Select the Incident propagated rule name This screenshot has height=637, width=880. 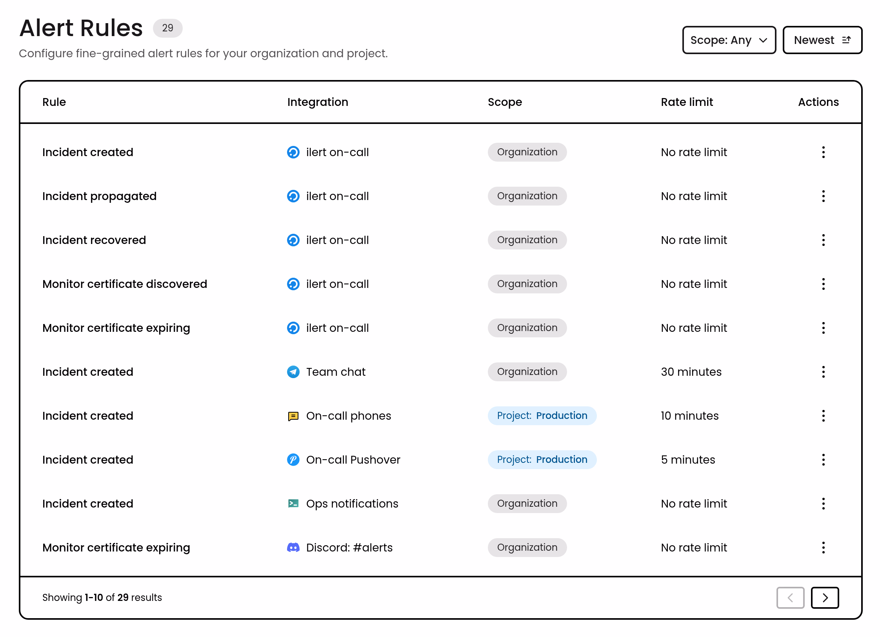pyautogui.click(x=99, y=196)
